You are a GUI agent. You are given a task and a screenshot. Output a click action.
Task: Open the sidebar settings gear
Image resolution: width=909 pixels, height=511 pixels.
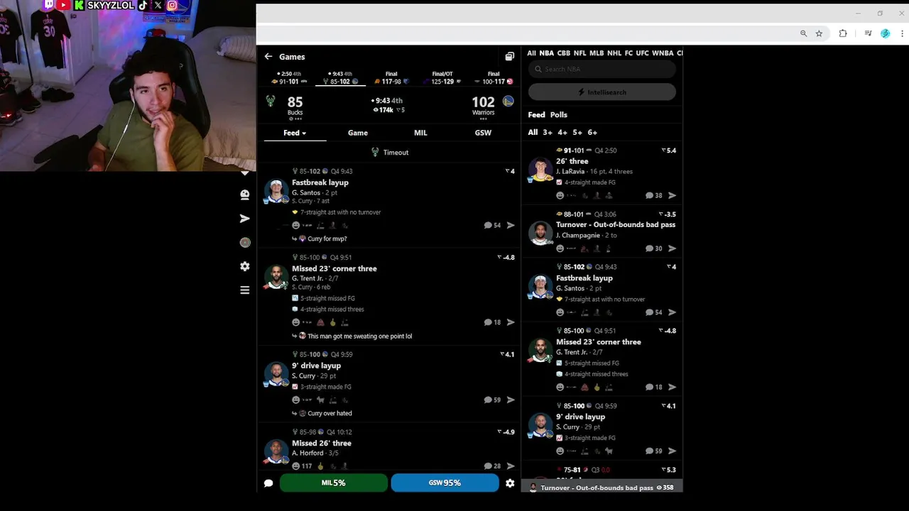pyautogui.click(x=245, y=266)
